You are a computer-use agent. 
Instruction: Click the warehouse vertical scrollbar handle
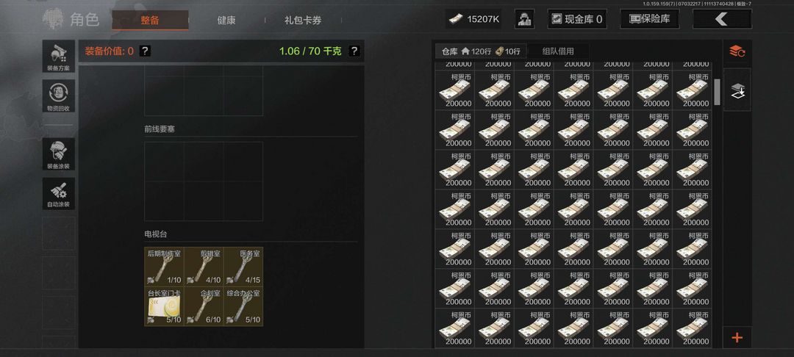pos(717,92)
